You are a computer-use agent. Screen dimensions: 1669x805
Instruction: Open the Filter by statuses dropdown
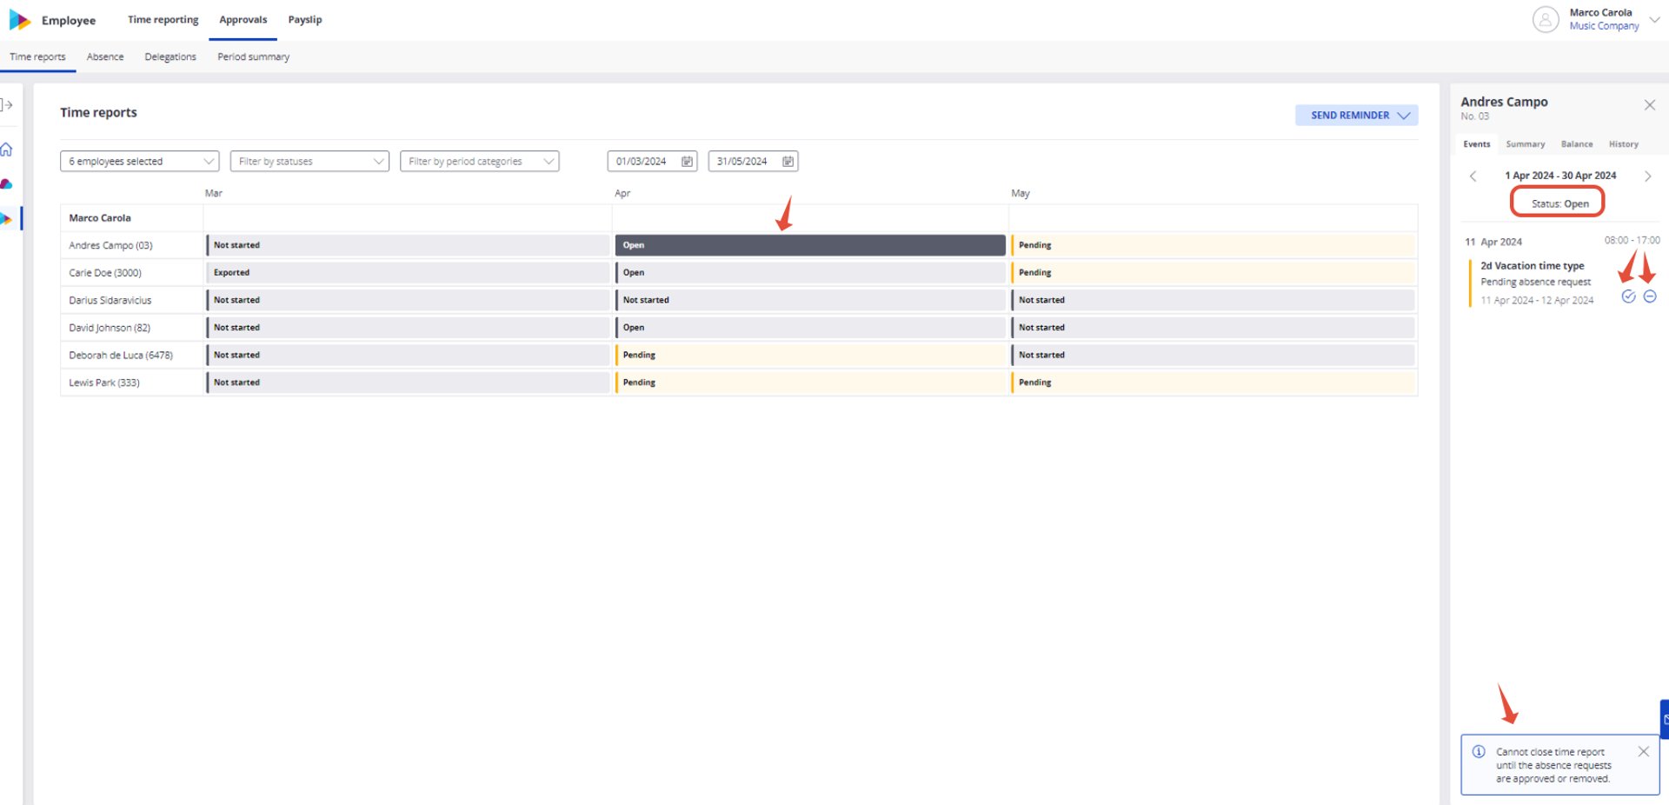click(x=309, y=162)
